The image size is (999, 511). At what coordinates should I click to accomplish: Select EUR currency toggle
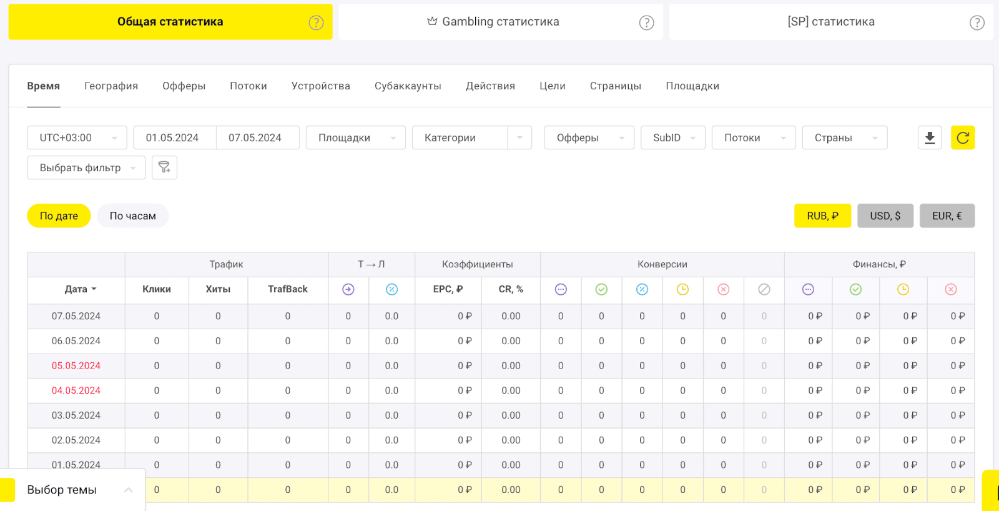947,216
